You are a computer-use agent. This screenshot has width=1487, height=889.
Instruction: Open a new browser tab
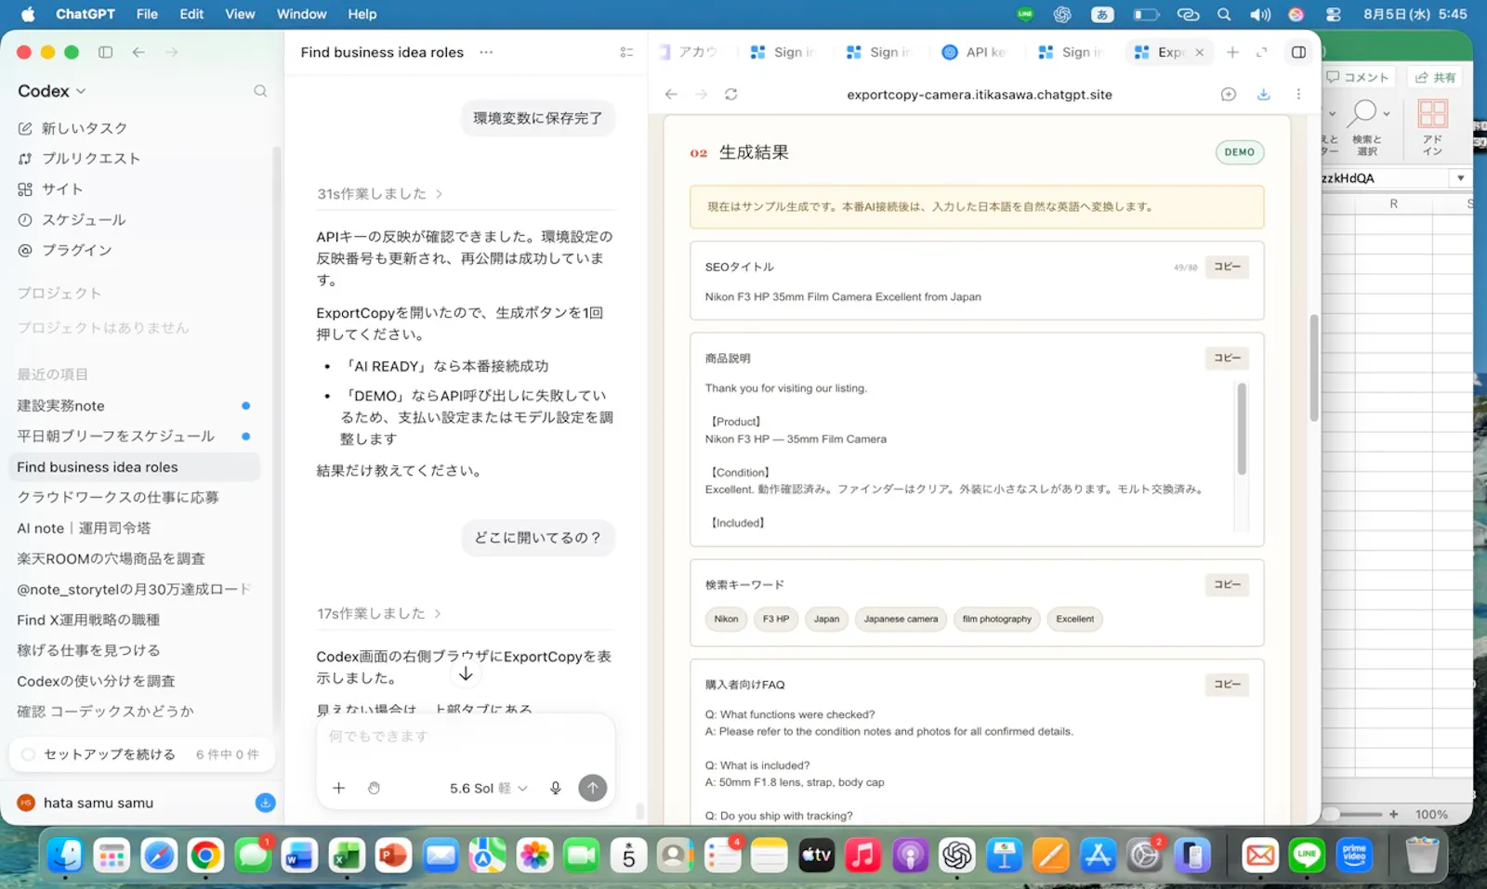click(1232, 52)
